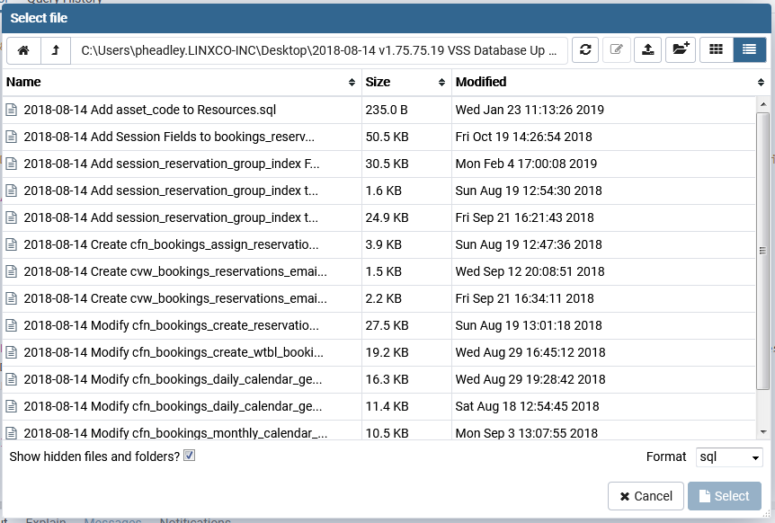775x523 pixels.
Task: Create a new folder
Action: [680, 50]
